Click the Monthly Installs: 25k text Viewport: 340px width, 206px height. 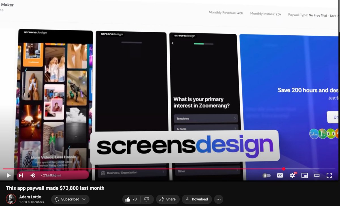click(265, 14)
